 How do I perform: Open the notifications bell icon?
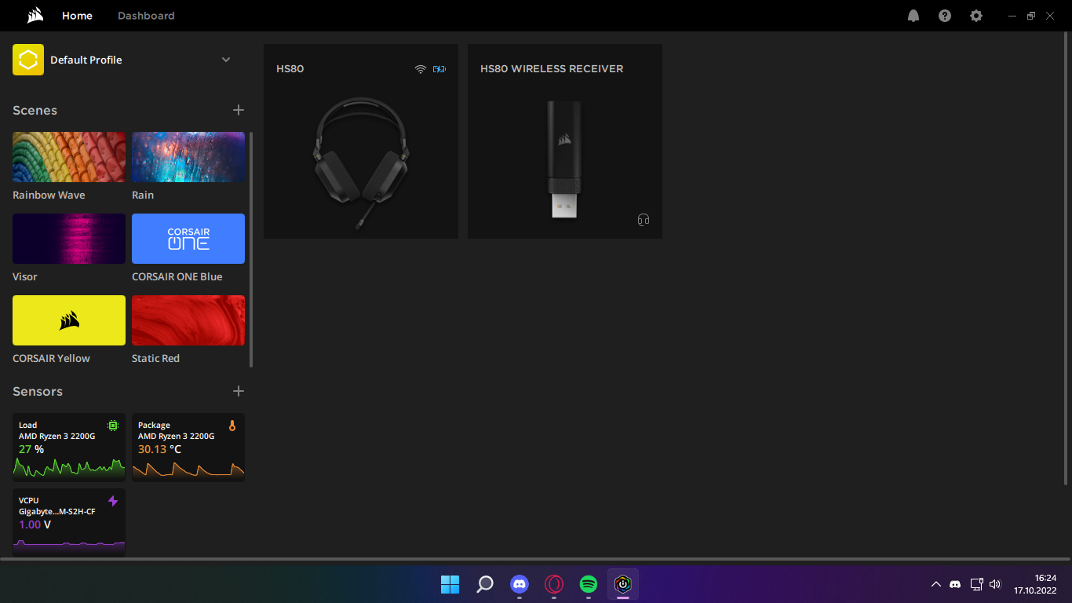913,16
